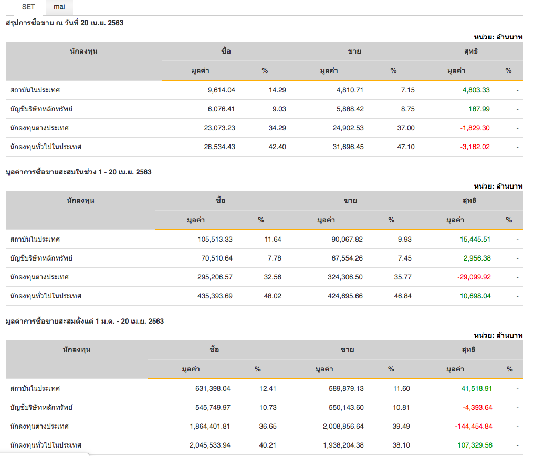
Task: Click the first table's ซื้อ column header
Action: pyautogui.click(x=226, y=51)
